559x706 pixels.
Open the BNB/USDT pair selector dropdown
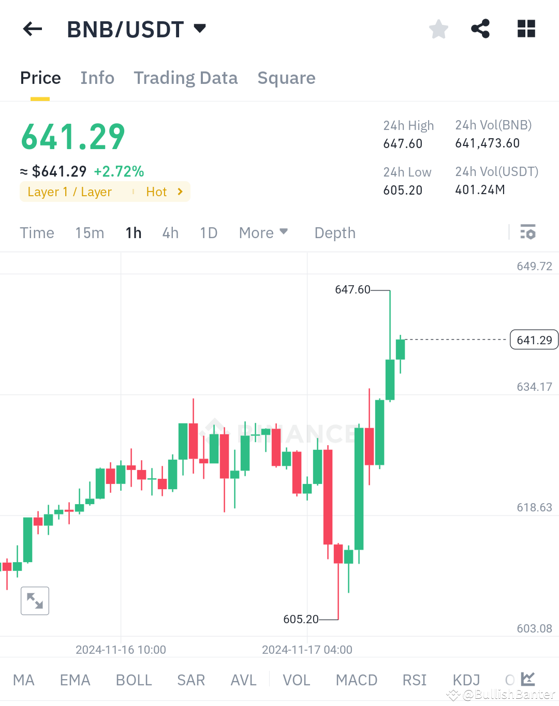click(x=199, y=29)
